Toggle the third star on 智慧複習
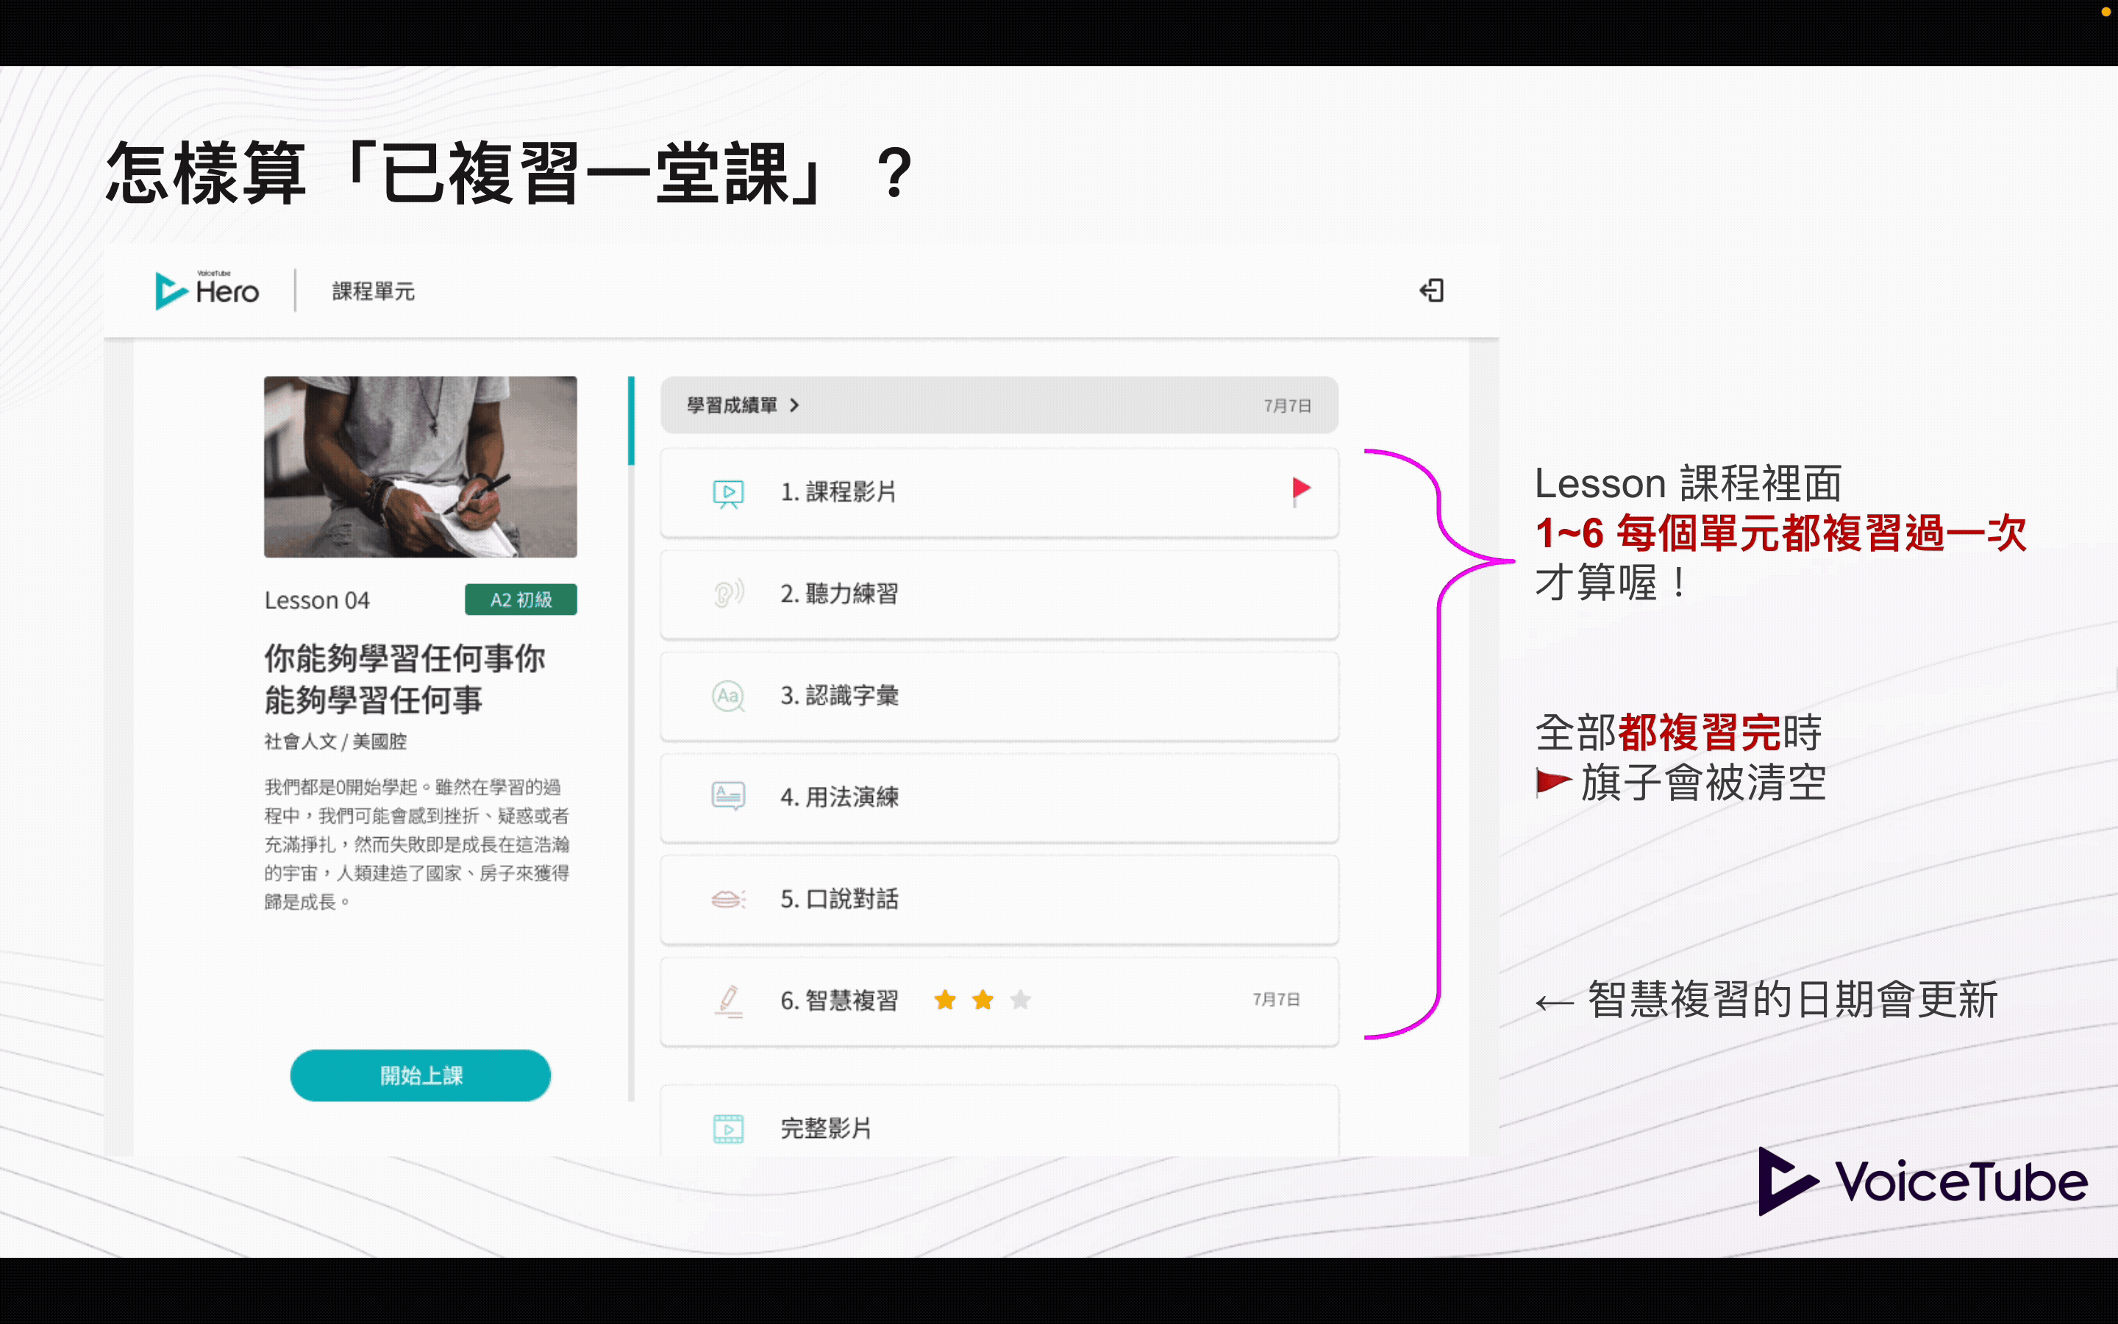 [1021, 1000]
